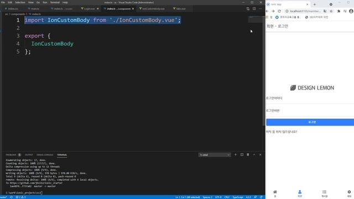
Task: Click the editor minimap
Action: coord(255,19)
